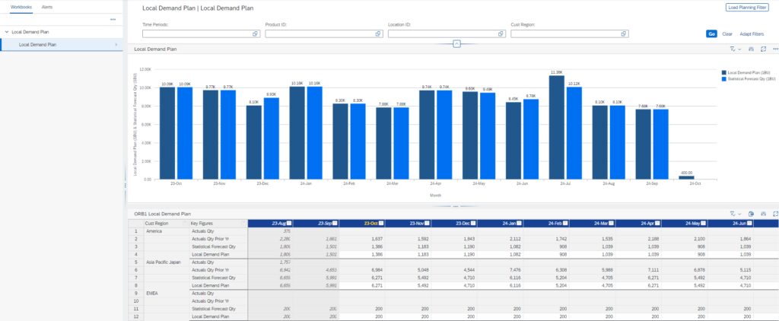Tick the 24-Jun column checkbox
Screen dimensions: 779x321
[752, 223]
